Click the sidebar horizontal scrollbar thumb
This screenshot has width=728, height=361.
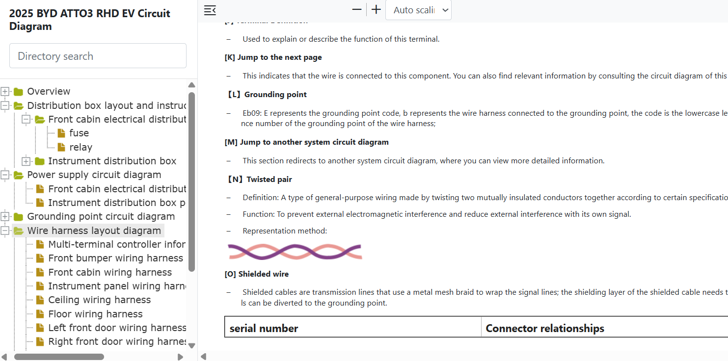pyautogui.click(x=59, y=357)
